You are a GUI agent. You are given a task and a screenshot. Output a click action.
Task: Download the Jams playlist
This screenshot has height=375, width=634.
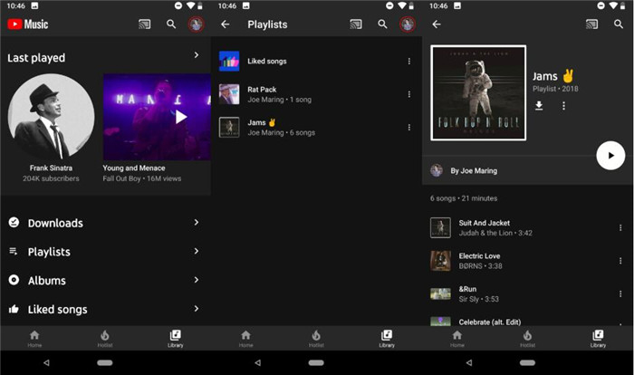pos(539,106)
